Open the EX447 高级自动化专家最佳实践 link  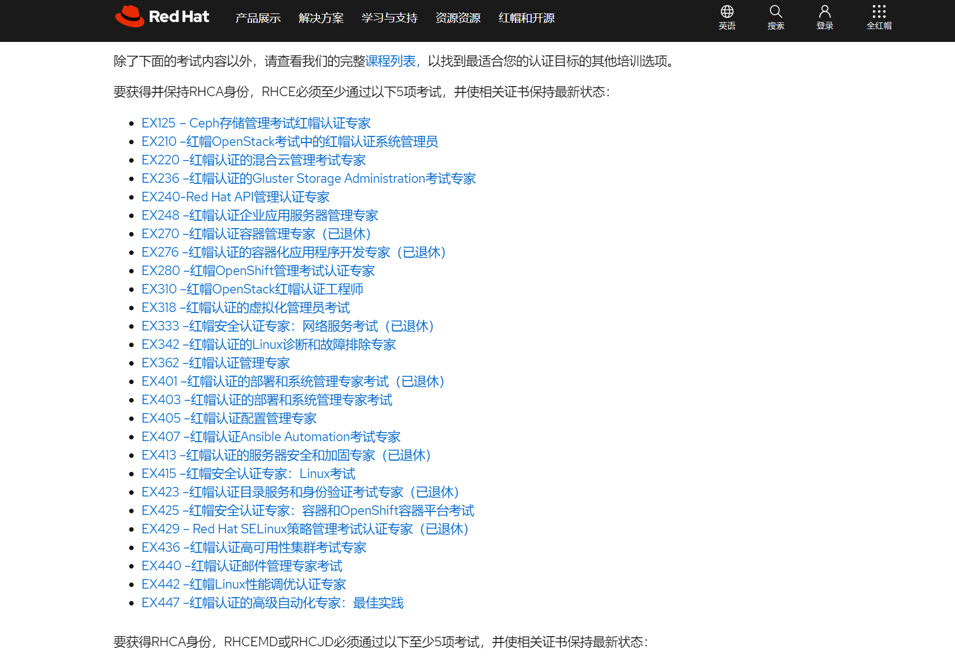click(272, 603)
